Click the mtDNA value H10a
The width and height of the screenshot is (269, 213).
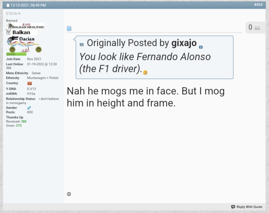(31, 94)
